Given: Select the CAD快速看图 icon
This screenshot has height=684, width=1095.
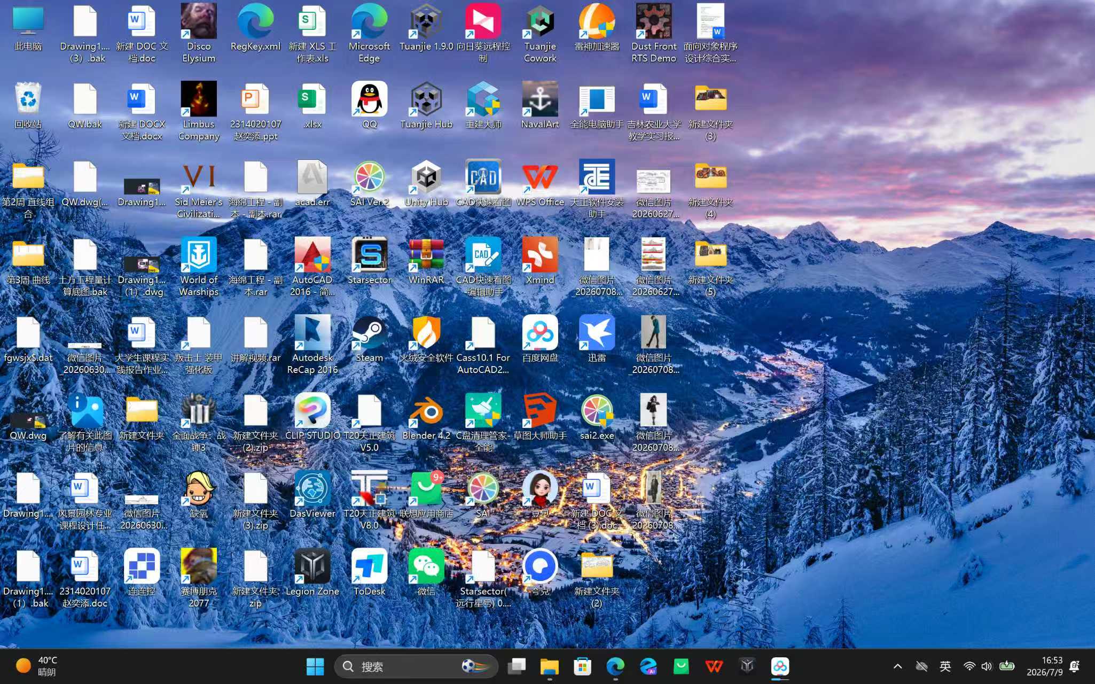Looking at the screenshot, I should [483, 183].
